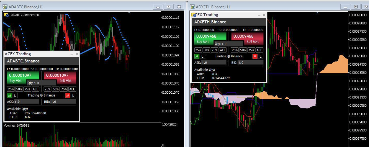
Task: Select ALL on buy side of ADXETH panel
Action: tap(222, 50)
